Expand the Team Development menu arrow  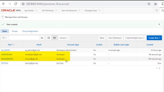click(79, 10)
